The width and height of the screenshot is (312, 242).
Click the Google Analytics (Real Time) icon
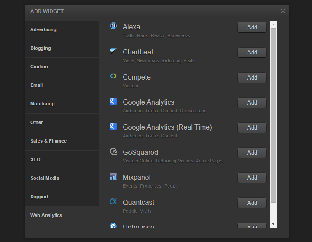[113, 126]
